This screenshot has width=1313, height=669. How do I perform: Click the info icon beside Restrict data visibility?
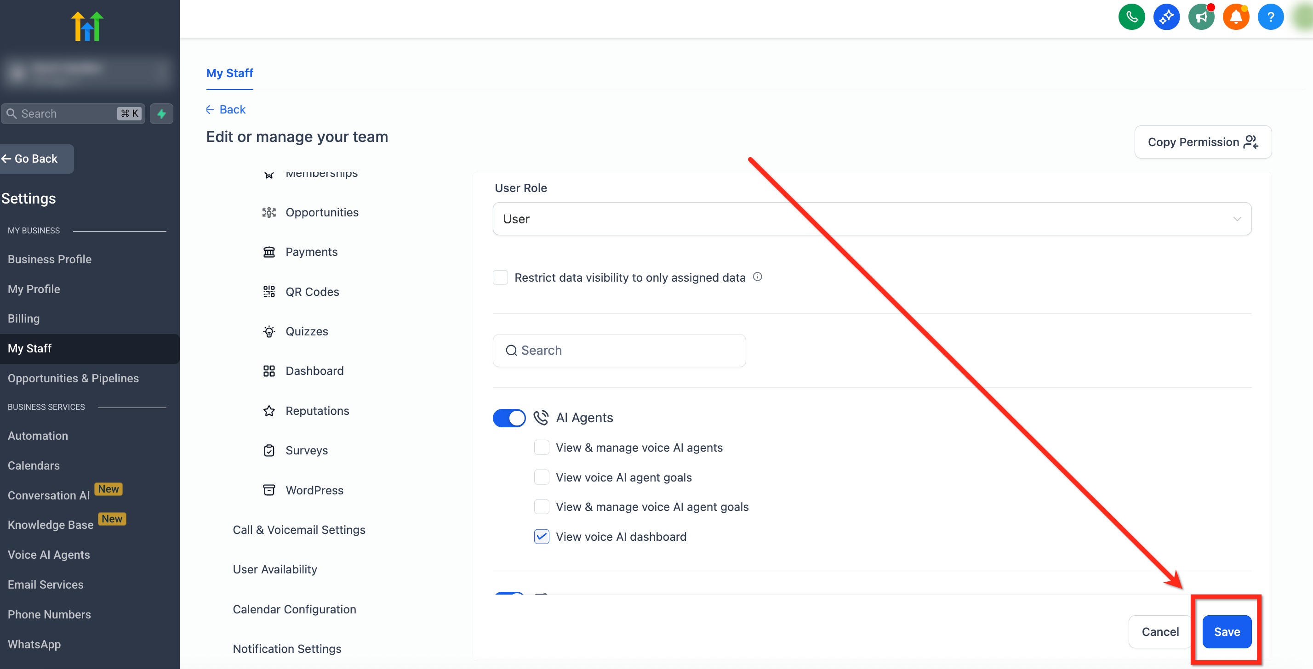[x=758, y=277]
